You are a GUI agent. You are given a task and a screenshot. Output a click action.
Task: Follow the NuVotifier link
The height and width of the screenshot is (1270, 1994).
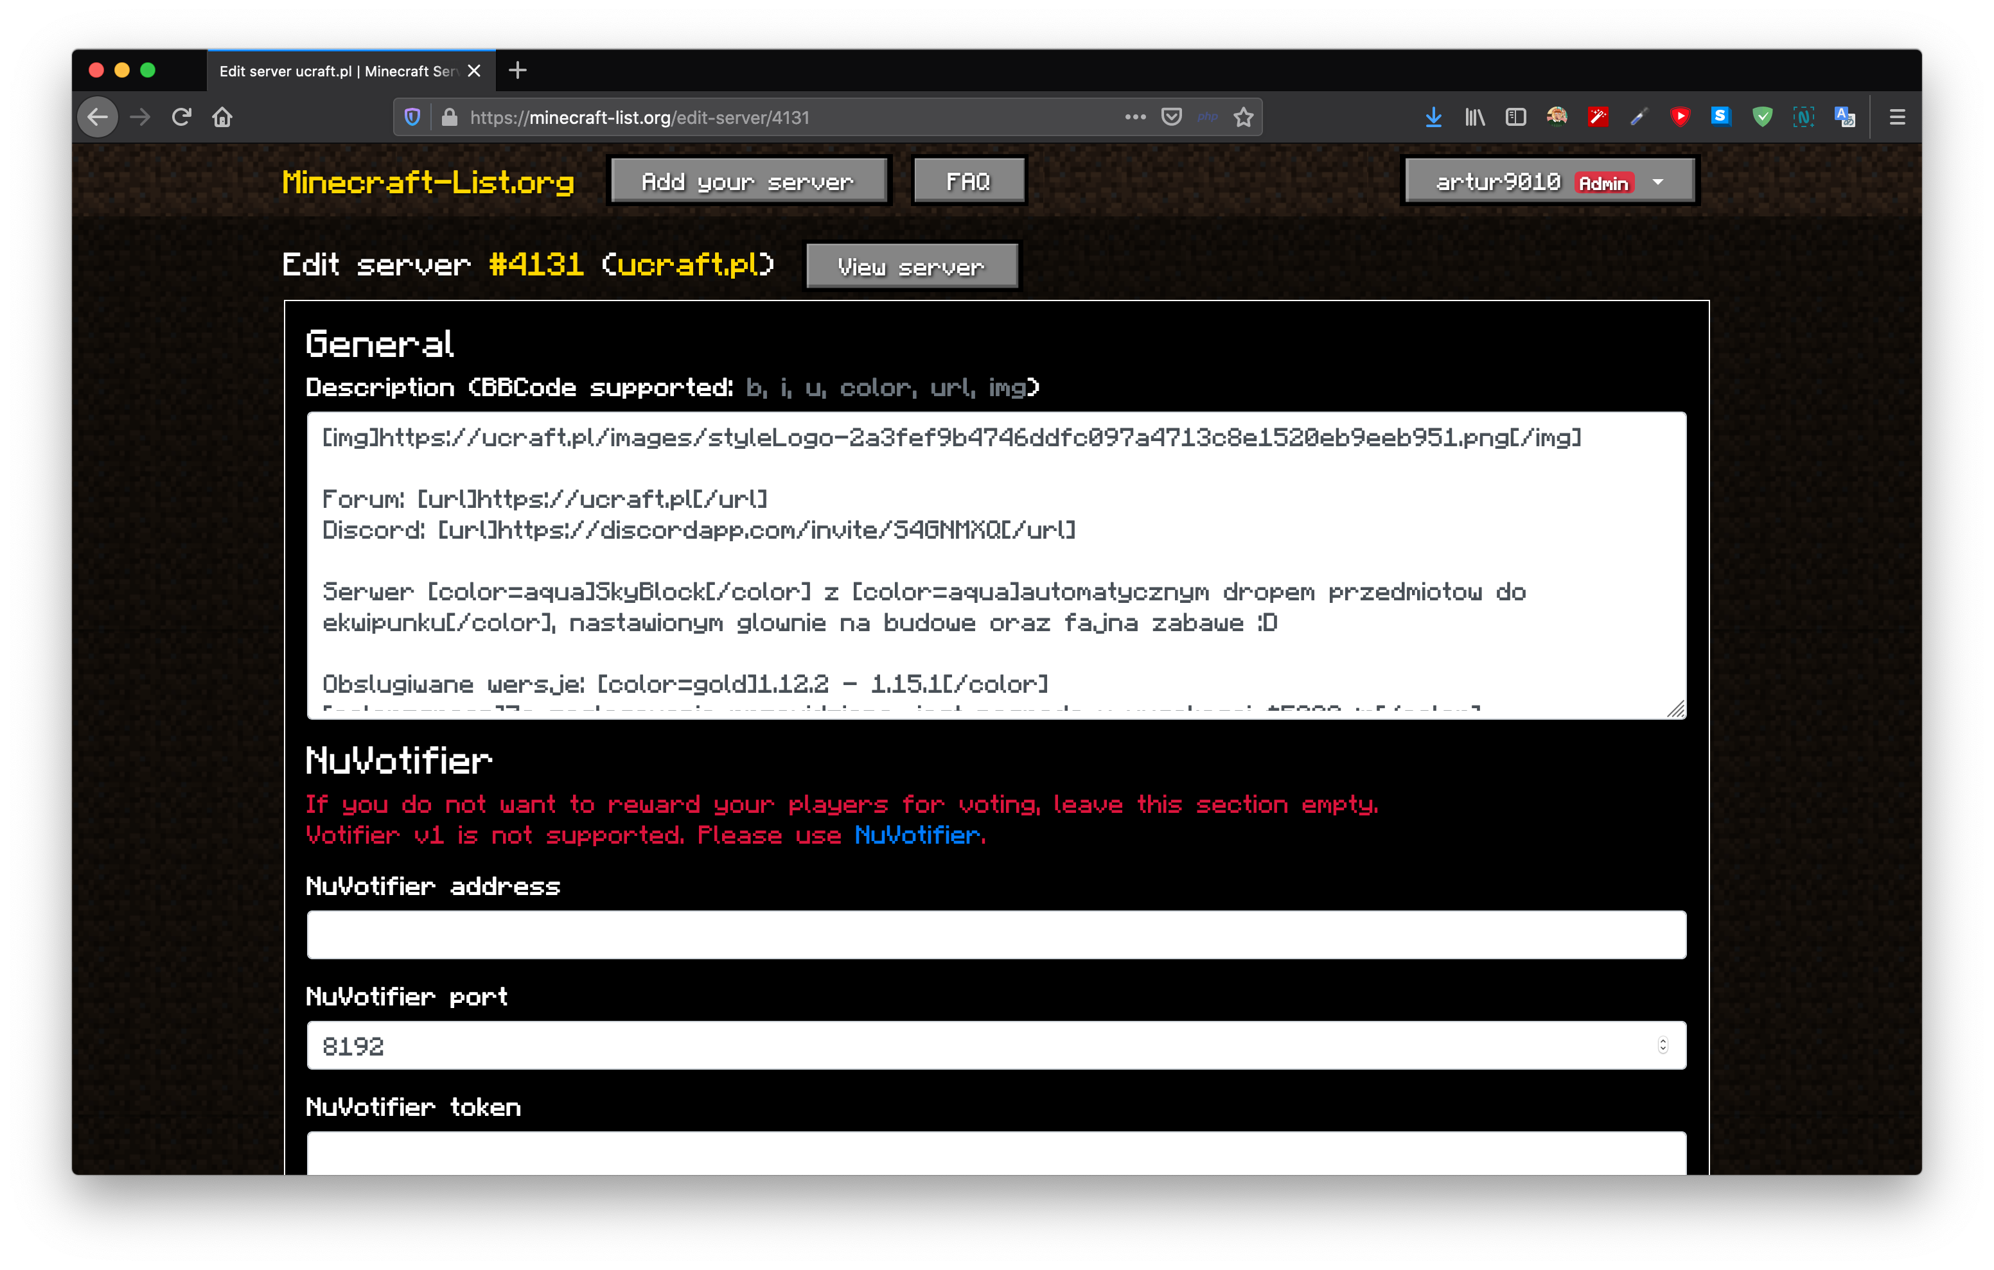pyautogui.click(x=917, y=835)
